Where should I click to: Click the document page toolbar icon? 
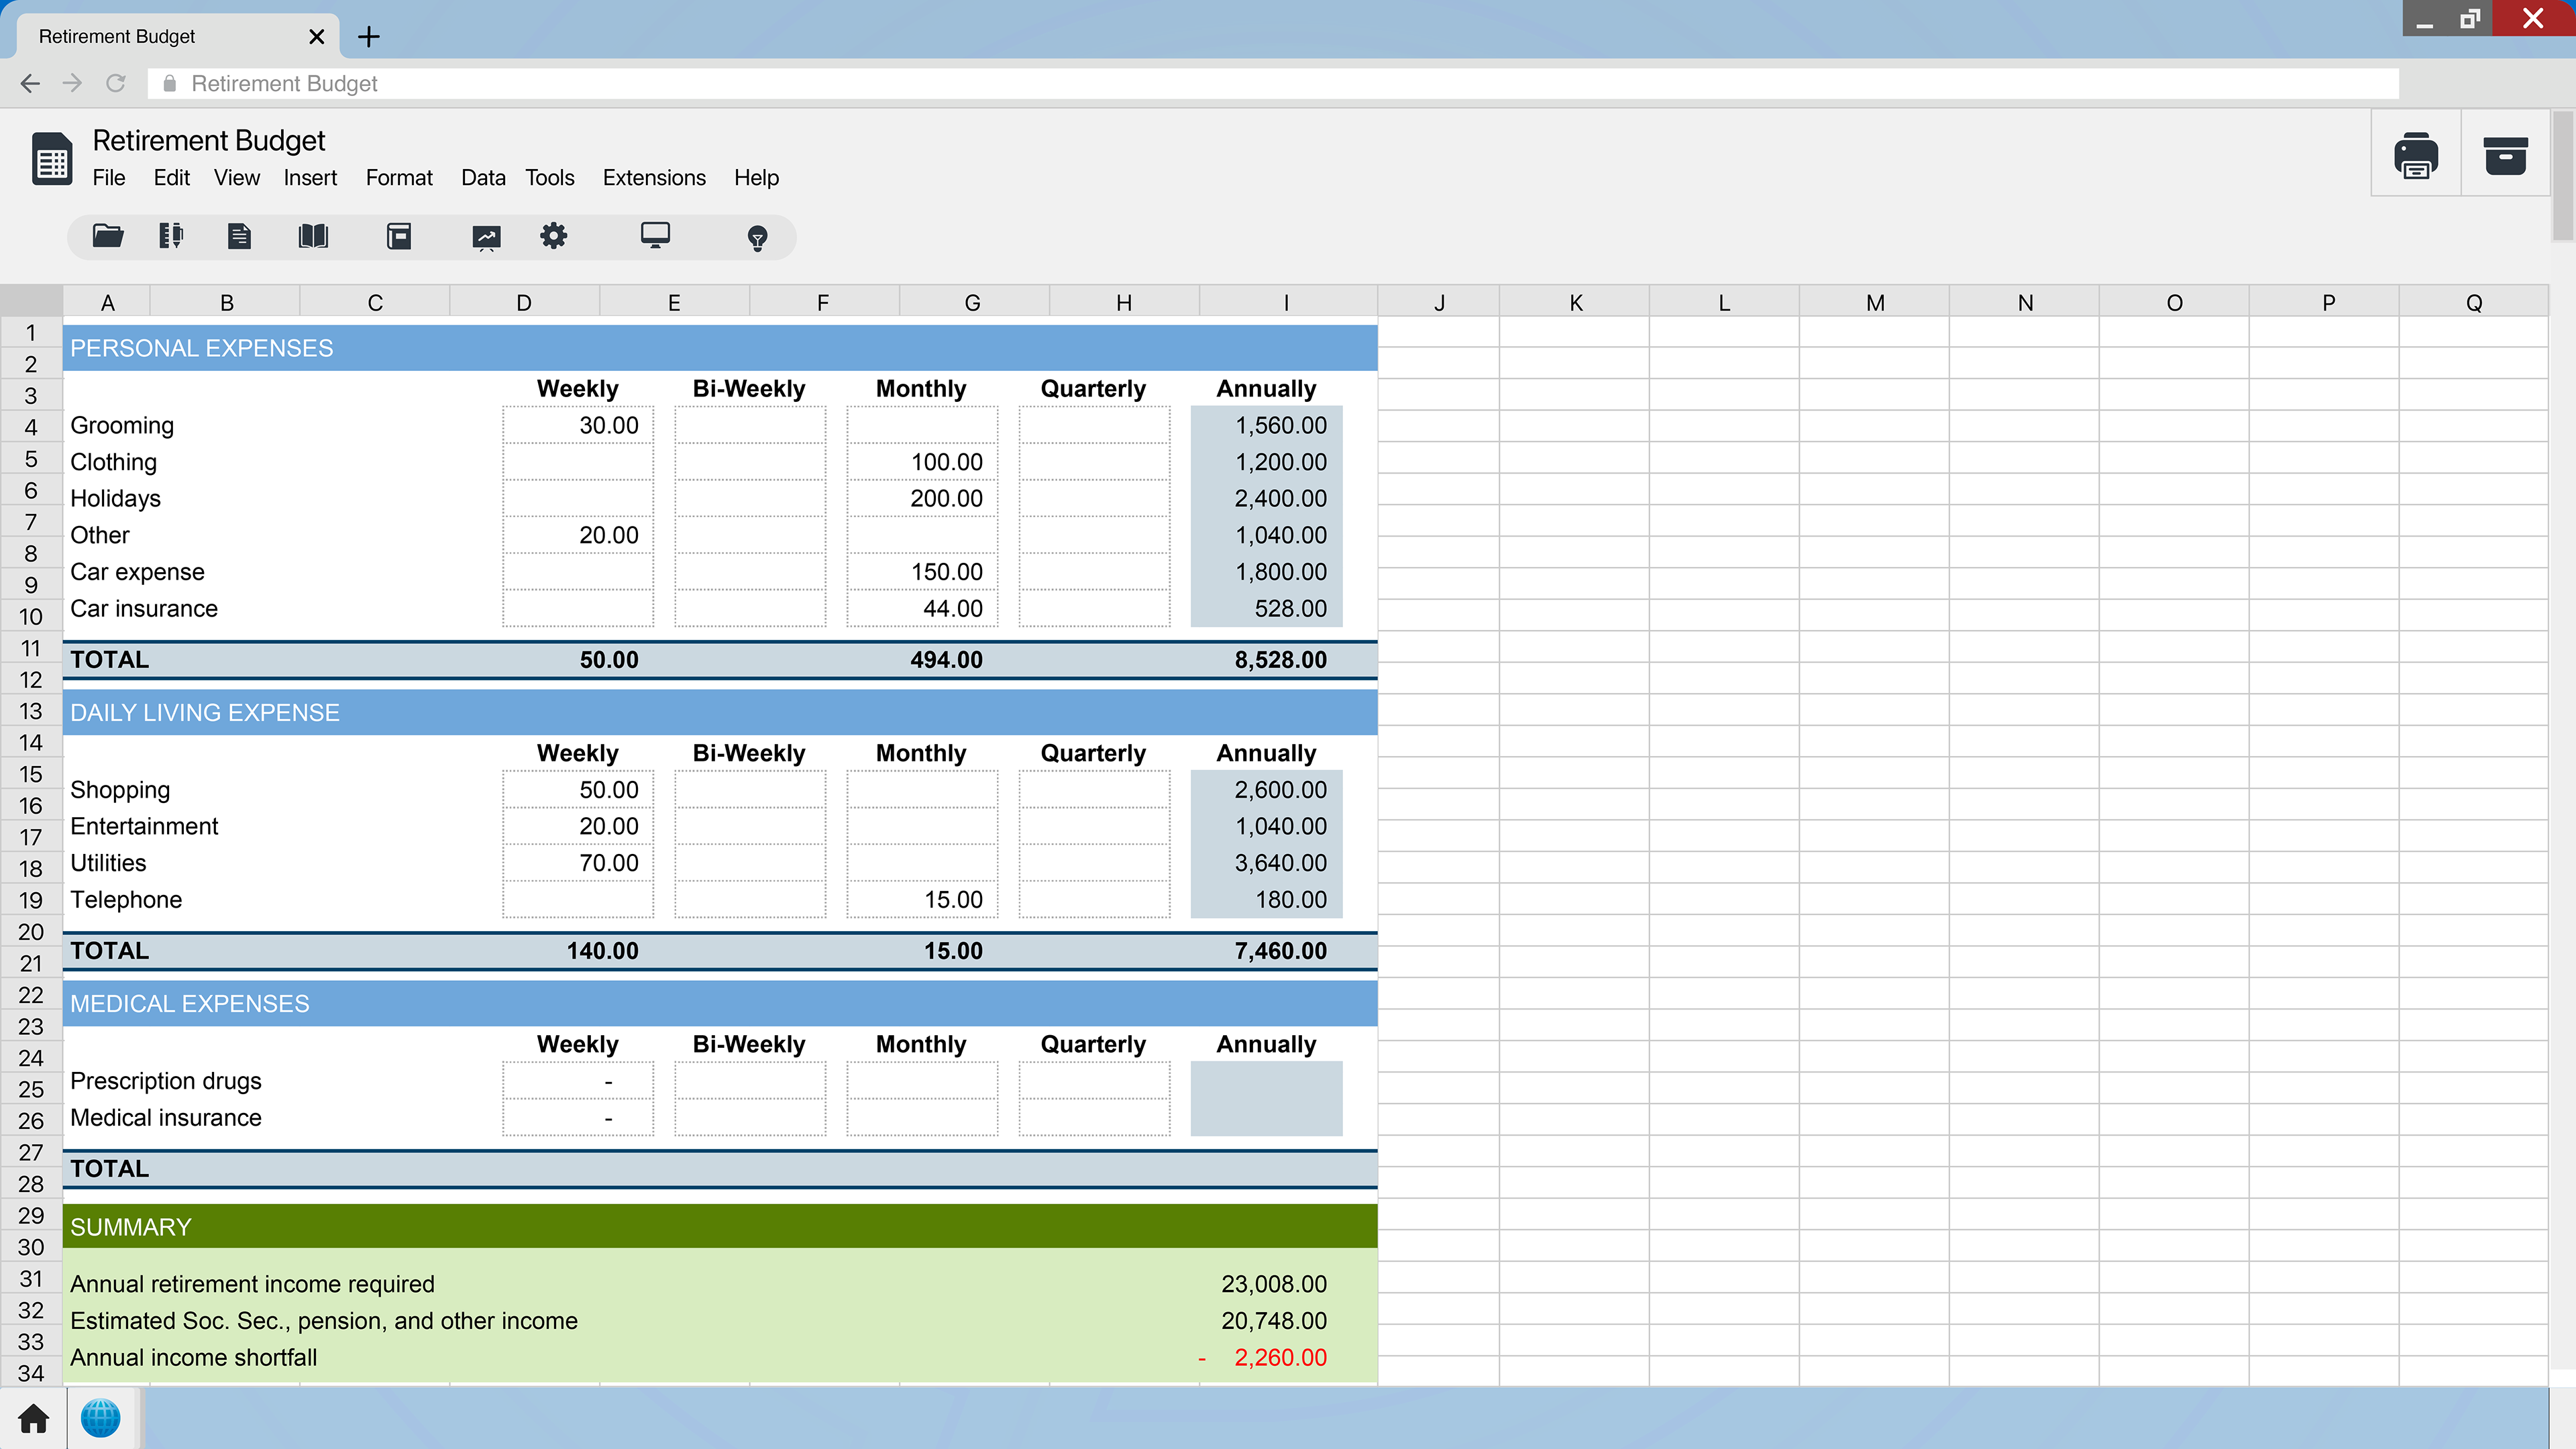coord(239,236)
